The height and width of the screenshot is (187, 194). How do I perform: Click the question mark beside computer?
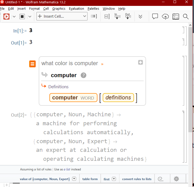point(84,75)
